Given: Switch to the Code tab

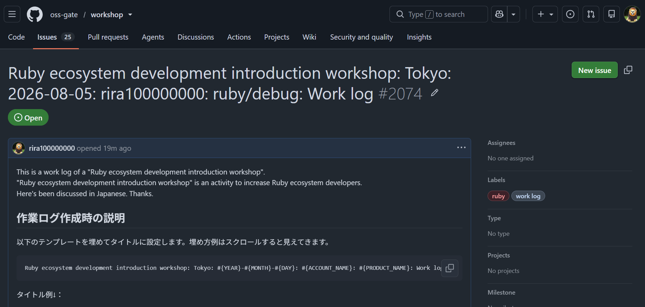Looking at the screenshot, I should 17,37.
